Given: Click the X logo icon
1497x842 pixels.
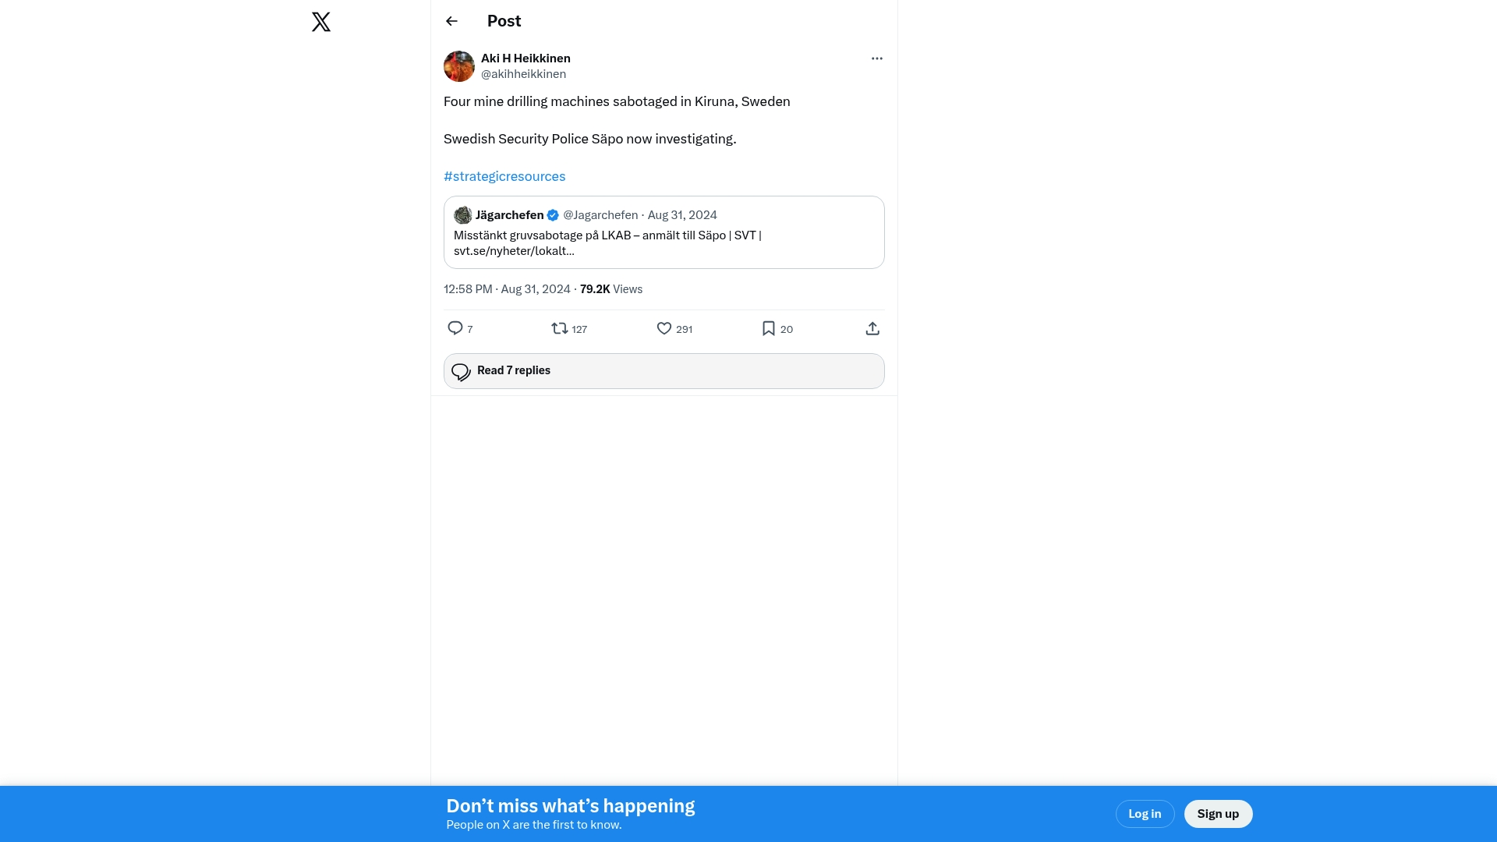Looking at the screenshot, I should point(321,22).
